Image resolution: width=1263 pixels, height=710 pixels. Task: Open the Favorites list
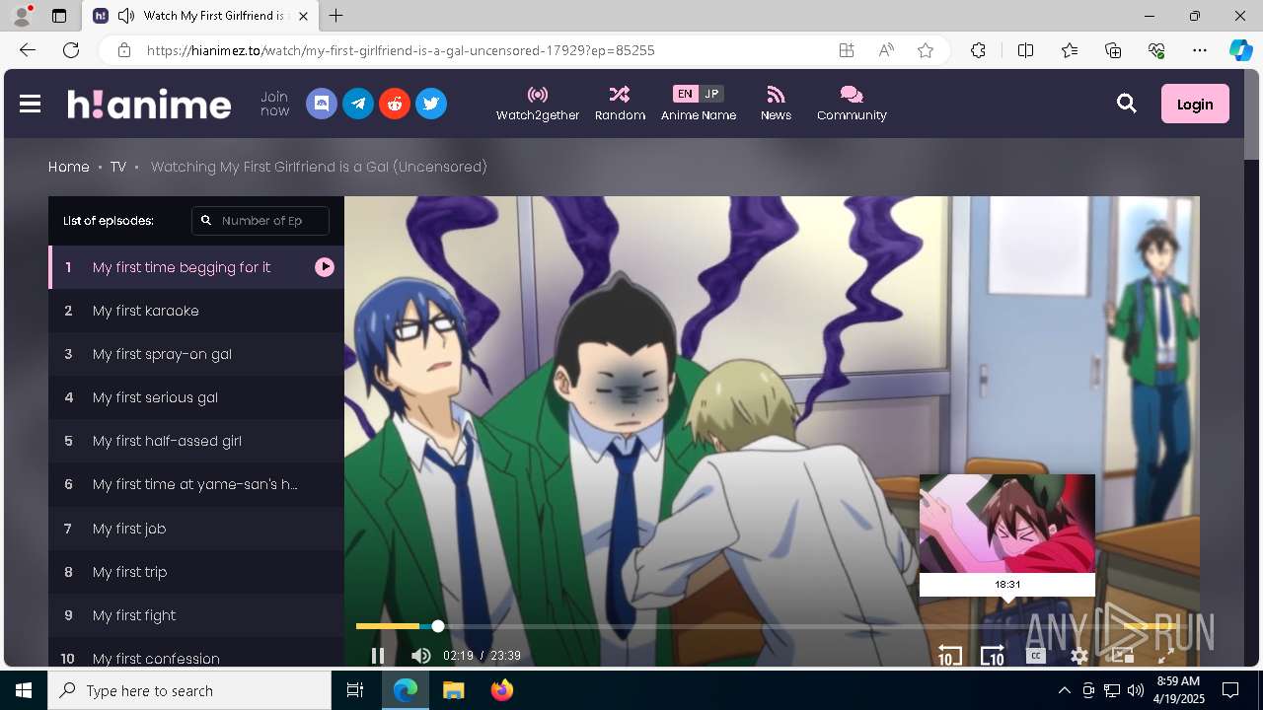[x=1070, y=50]
